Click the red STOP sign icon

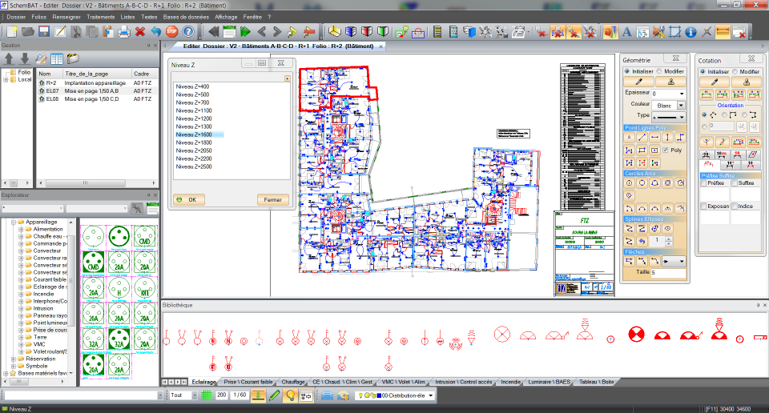[x=172, y=32]
